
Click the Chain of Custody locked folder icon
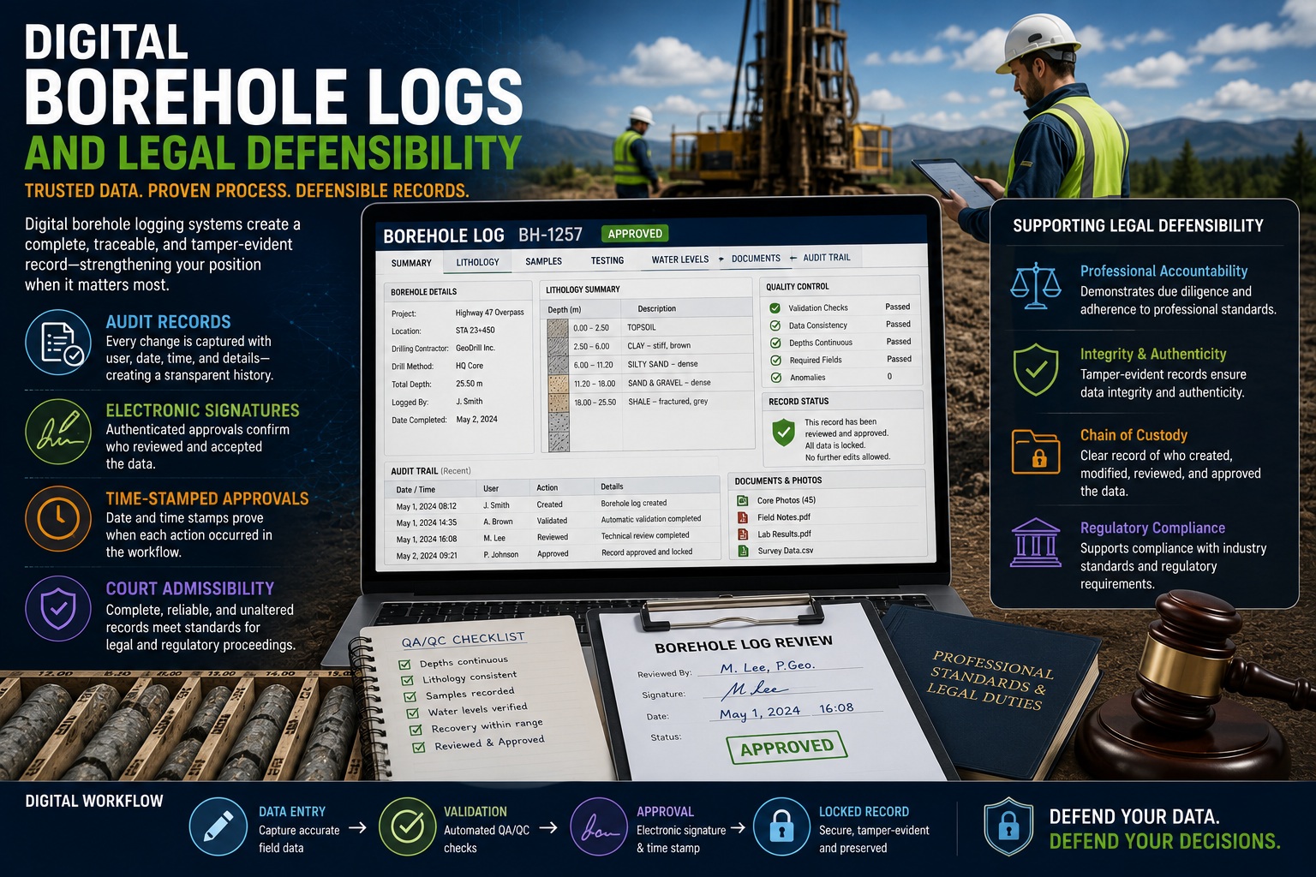click(x=1035, y=450)
